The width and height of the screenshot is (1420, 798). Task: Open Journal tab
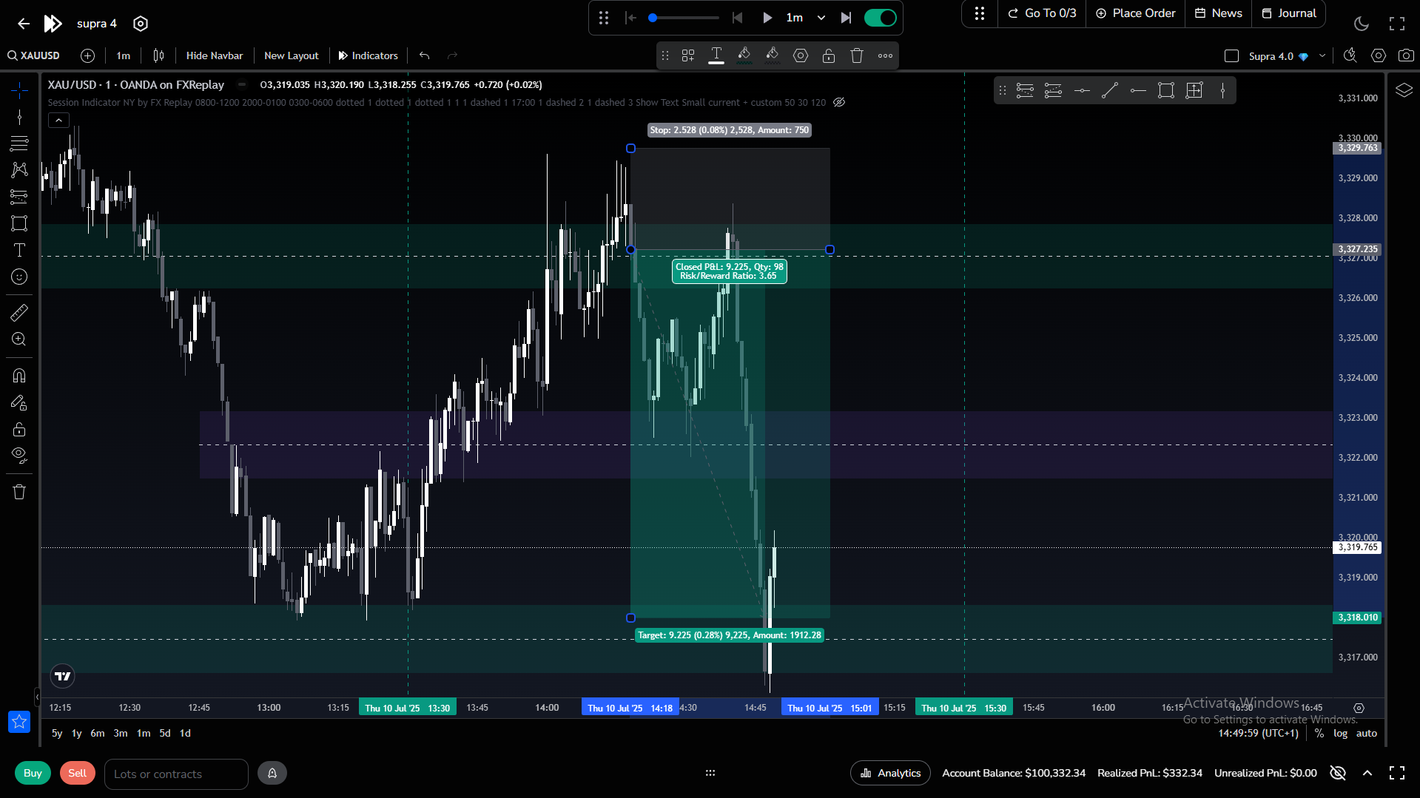point(1288,13)
